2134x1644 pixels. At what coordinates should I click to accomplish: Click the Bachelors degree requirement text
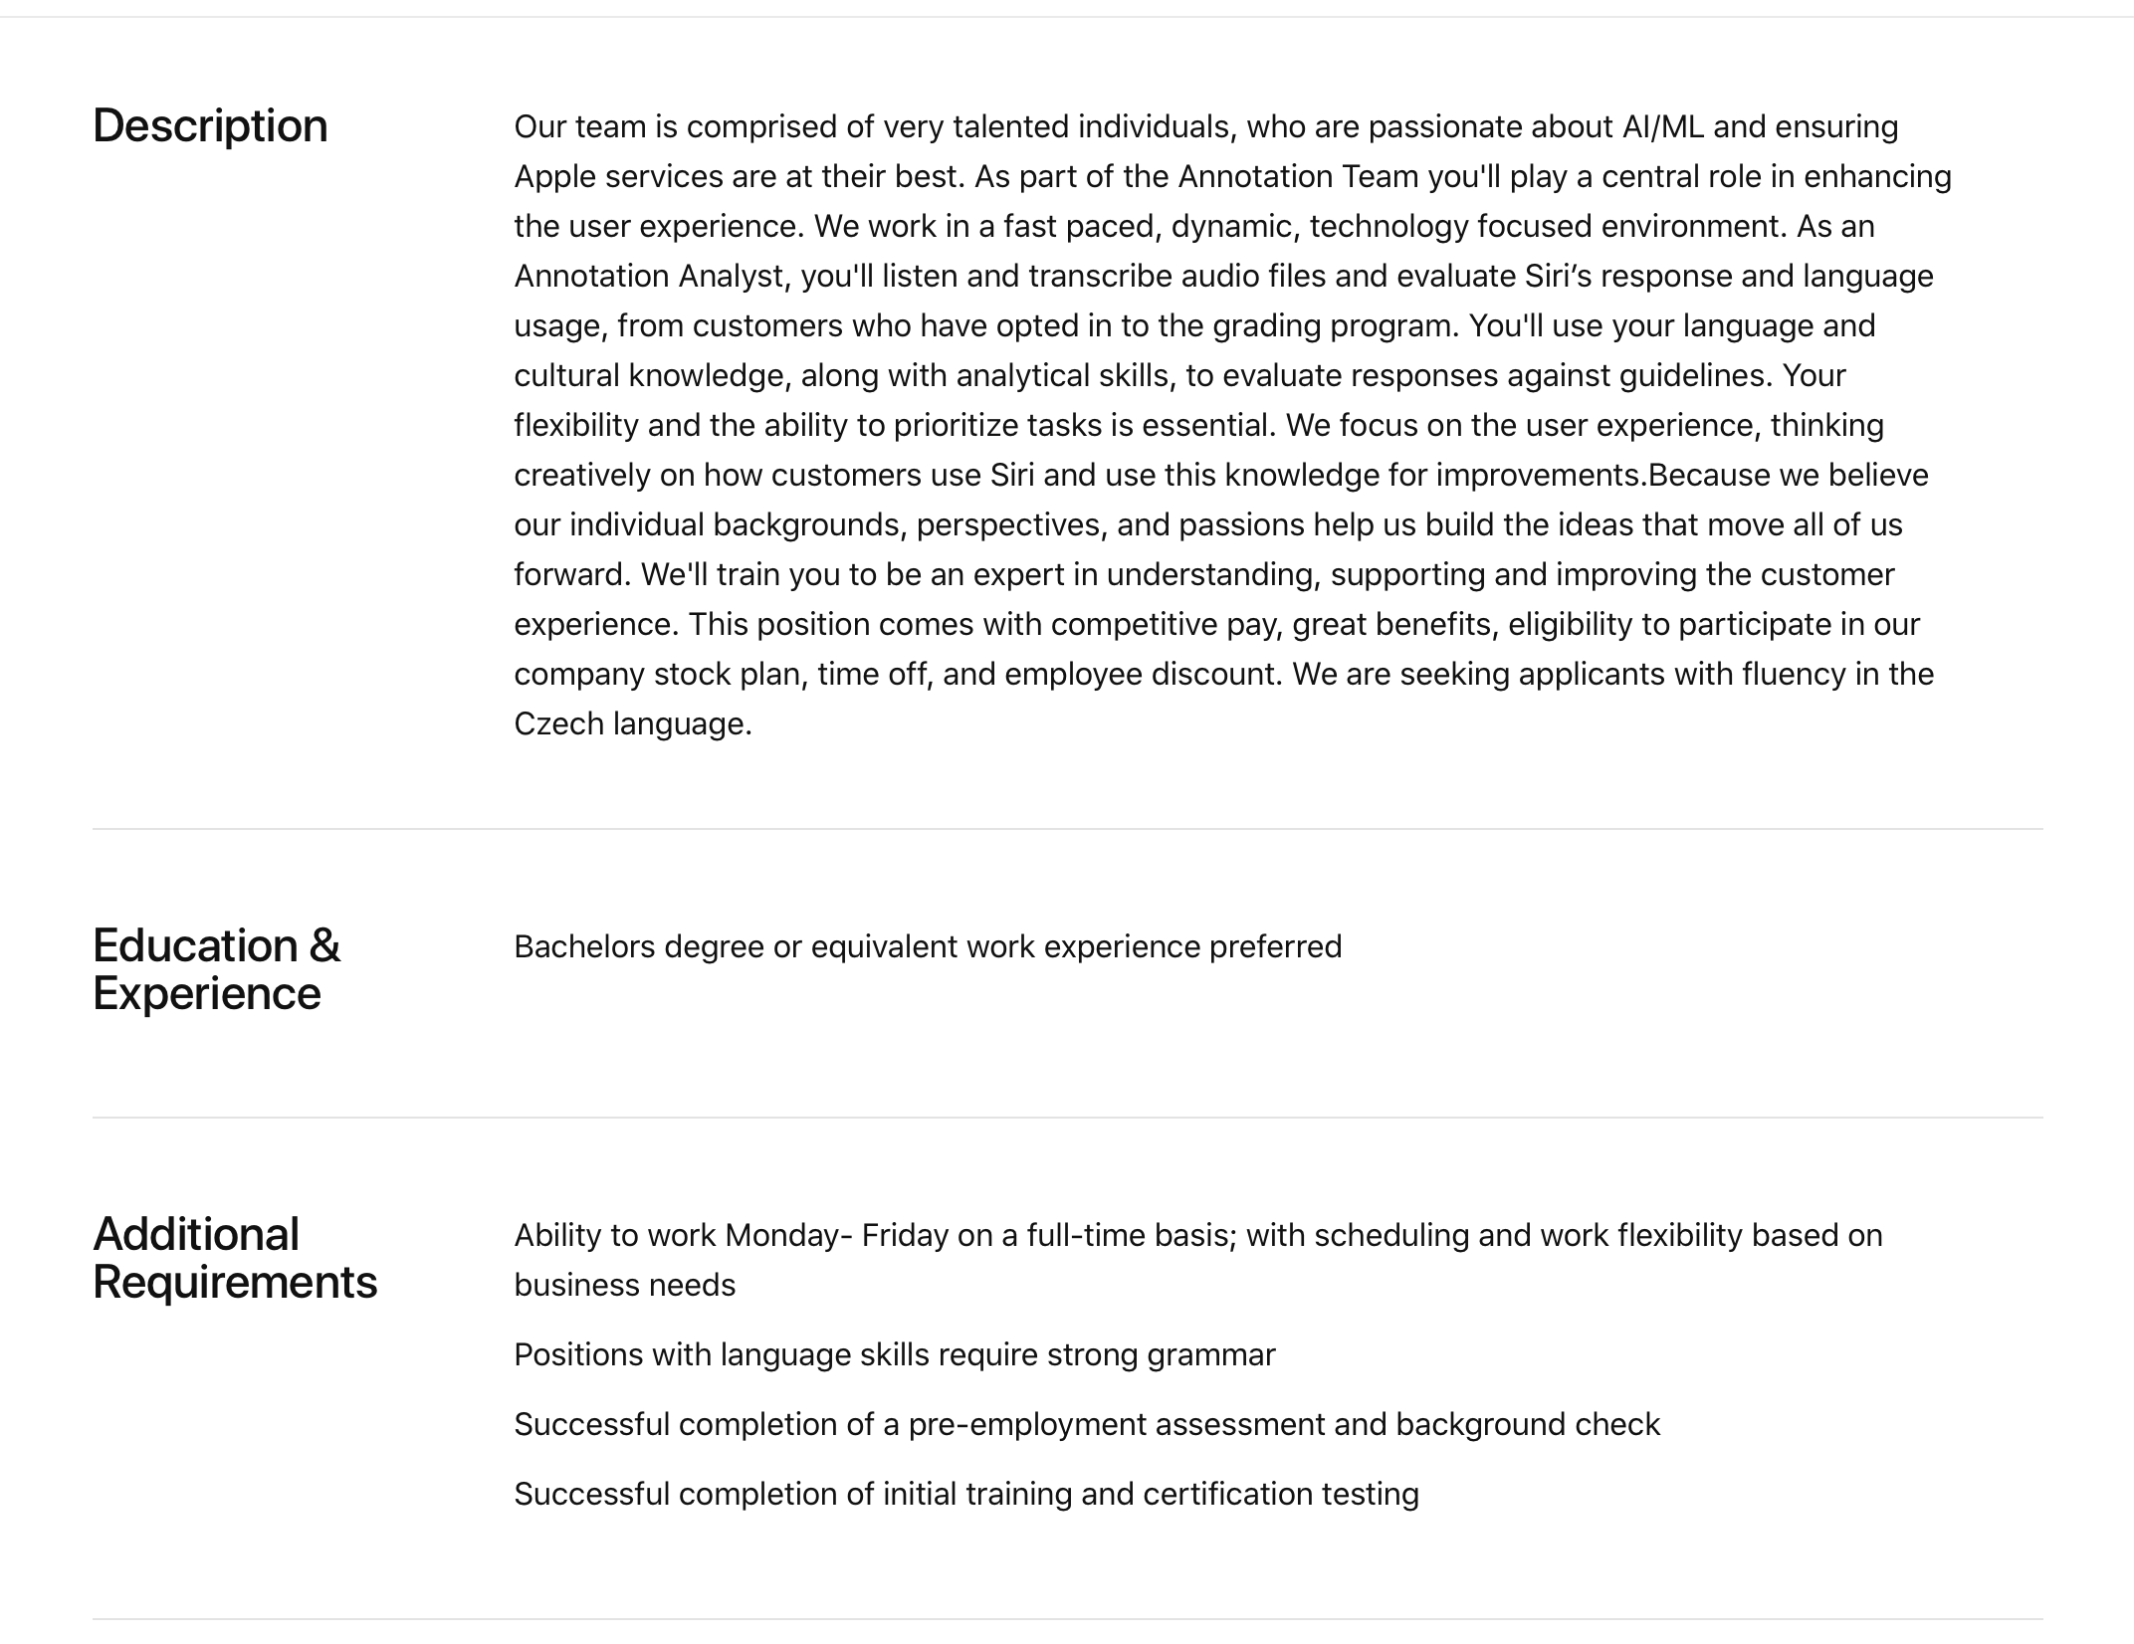928,946
